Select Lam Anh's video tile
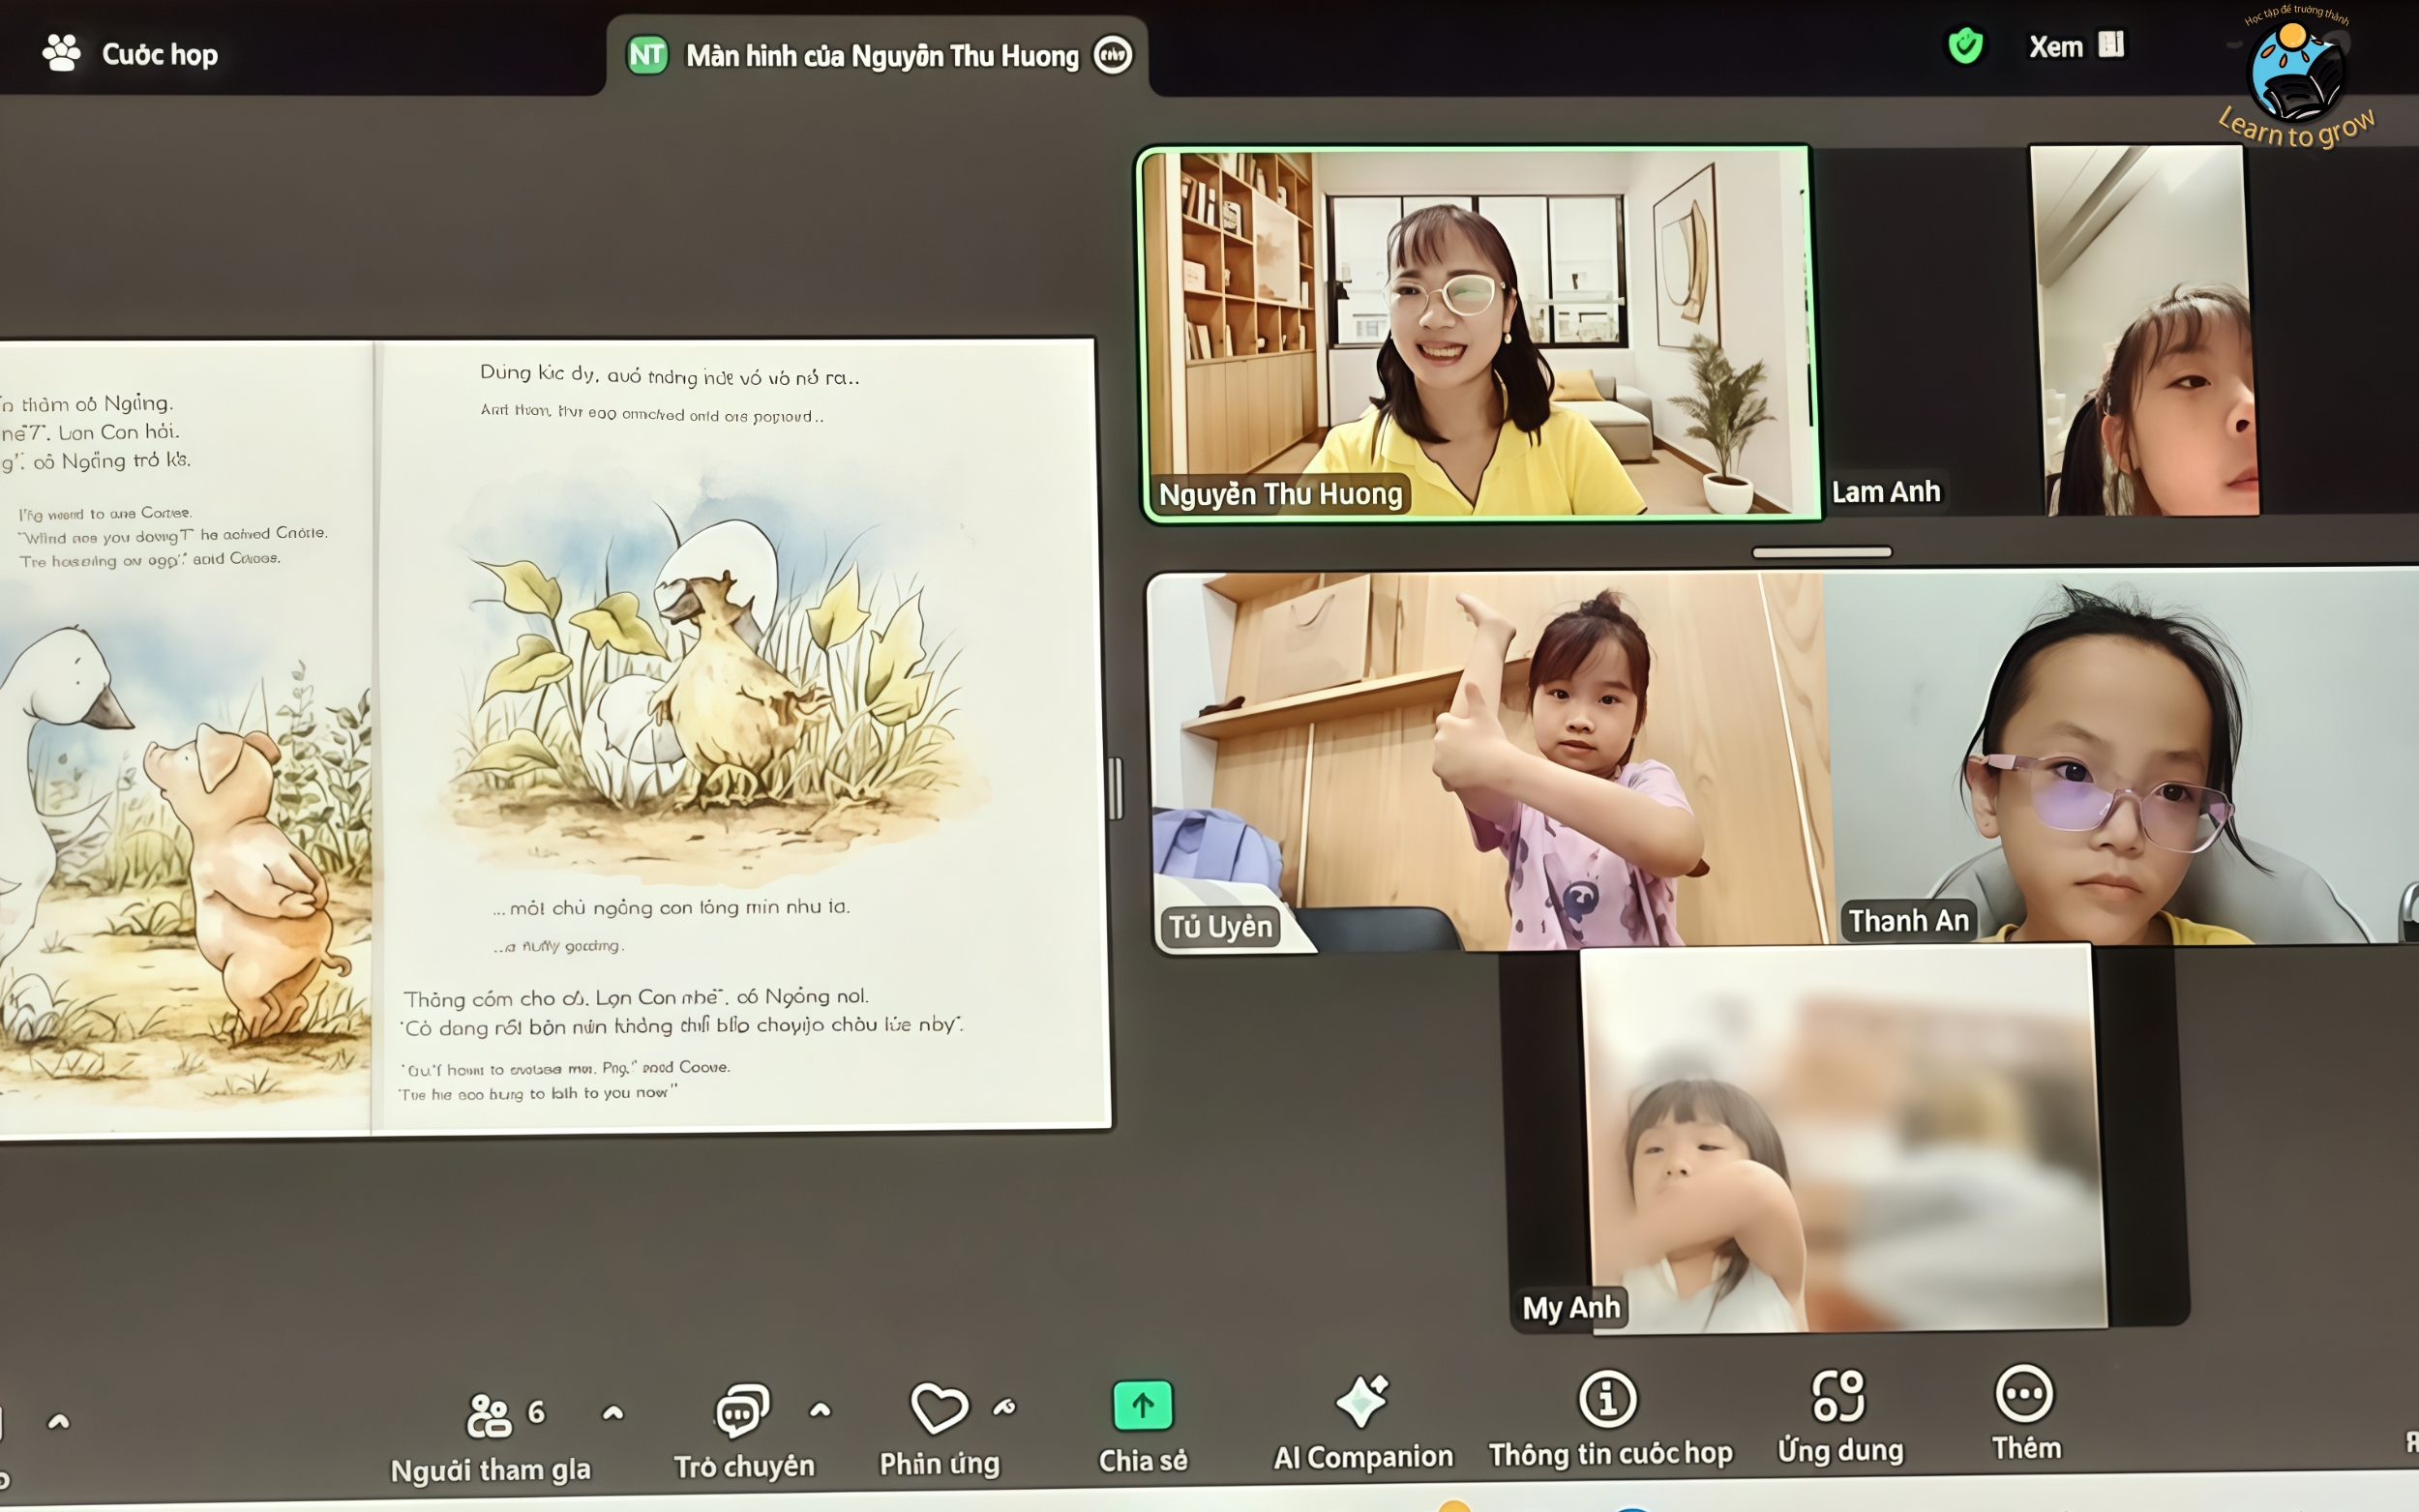 coord(2120,331)
